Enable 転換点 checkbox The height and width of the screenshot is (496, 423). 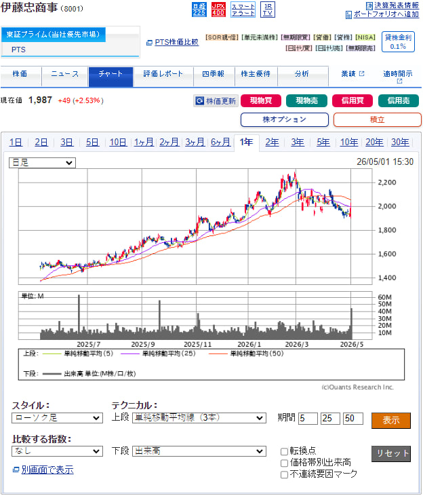pos(284,451)
